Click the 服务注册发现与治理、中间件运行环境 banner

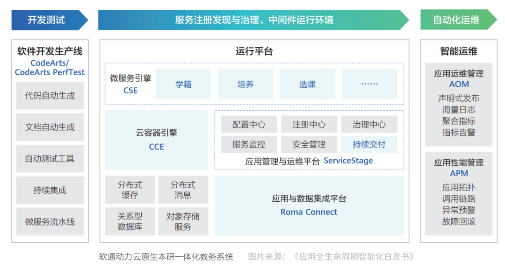pyautogui.click(x=253, y=20)
